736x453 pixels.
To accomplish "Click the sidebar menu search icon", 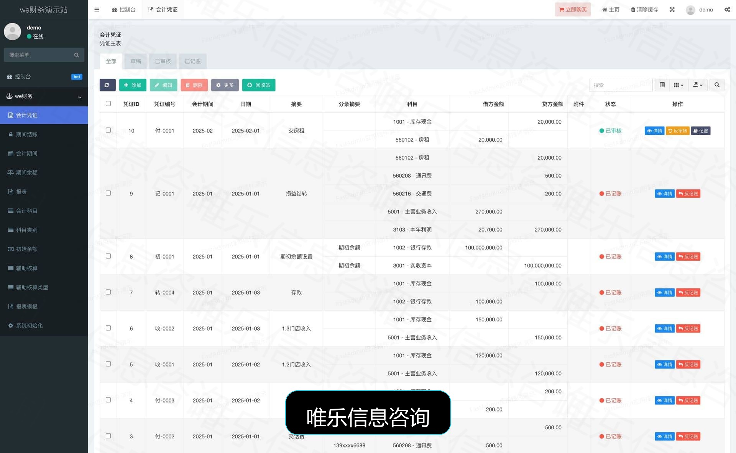I will click(77, 55).
